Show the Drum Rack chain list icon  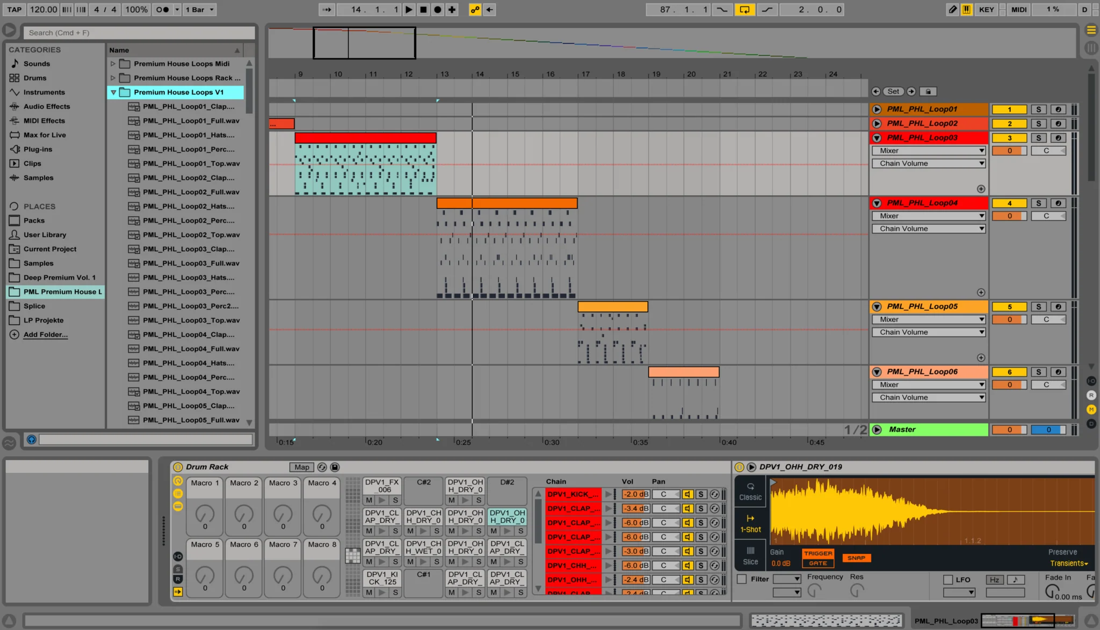(178, 494)
